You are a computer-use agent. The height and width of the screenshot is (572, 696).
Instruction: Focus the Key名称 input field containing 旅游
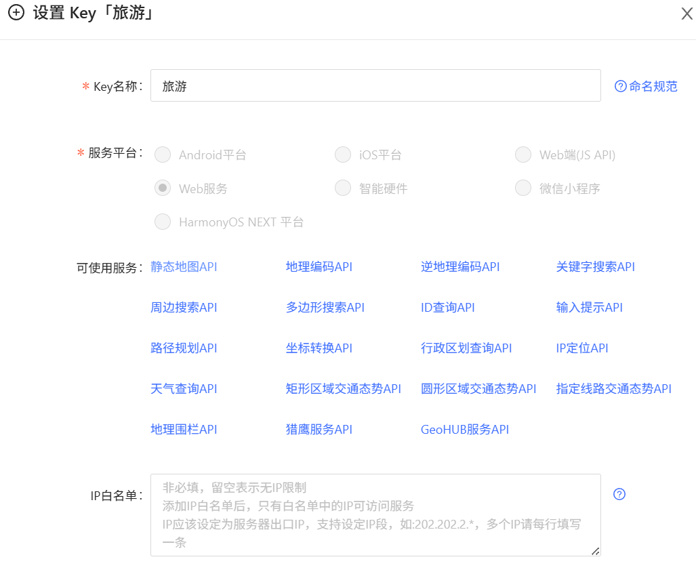375,85
